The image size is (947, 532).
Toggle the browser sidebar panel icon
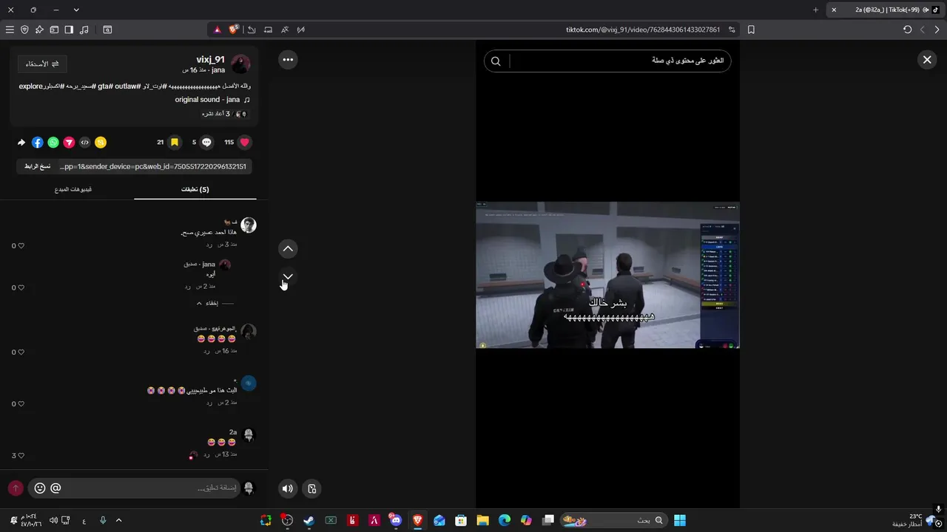coord(69,30)
